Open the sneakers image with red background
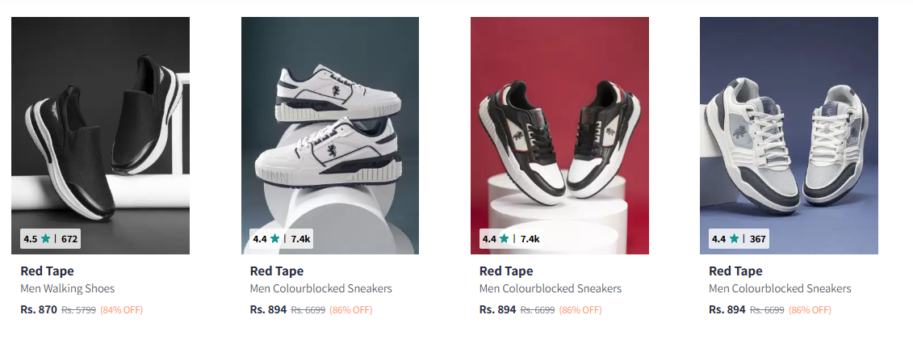The height and width of the screenshot is (340, 913). tap(559, 121)
